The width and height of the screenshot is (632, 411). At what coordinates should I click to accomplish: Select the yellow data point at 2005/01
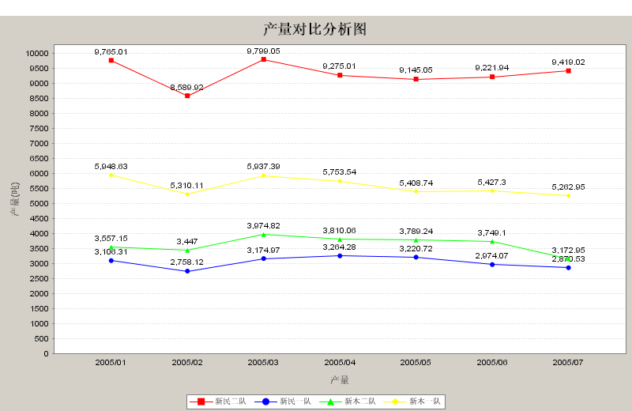[x=111, y=175]
